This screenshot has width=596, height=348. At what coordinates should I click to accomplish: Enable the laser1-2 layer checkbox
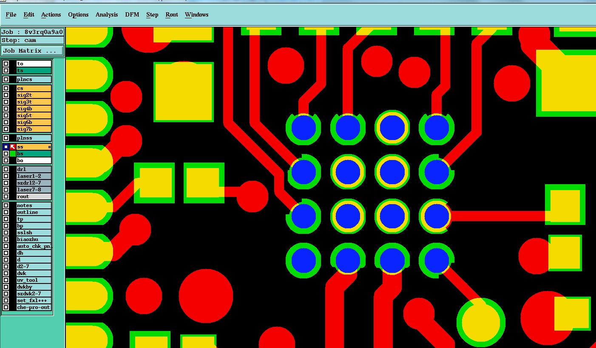[6, 176]
